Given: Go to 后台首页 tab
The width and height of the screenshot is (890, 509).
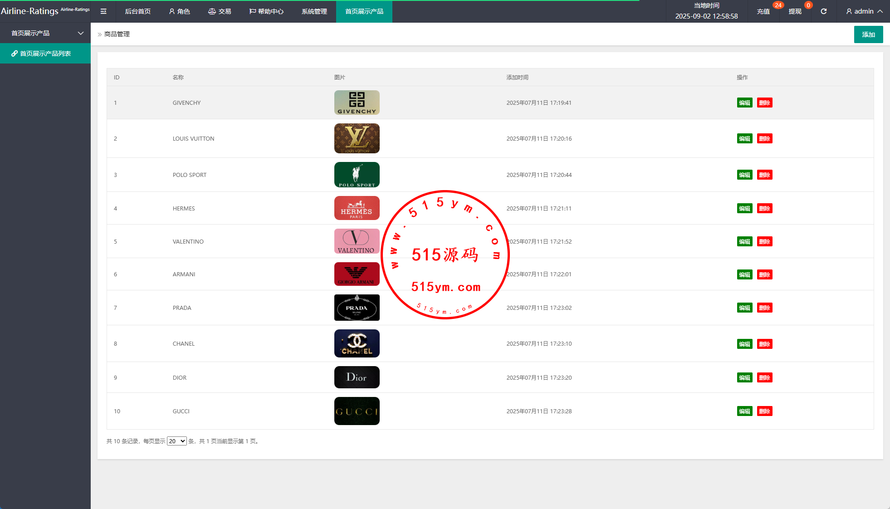Looking at the screenshot, I should [137, 11].
